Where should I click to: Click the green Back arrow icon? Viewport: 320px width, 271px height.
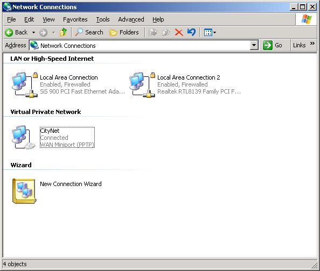point(9,32)
